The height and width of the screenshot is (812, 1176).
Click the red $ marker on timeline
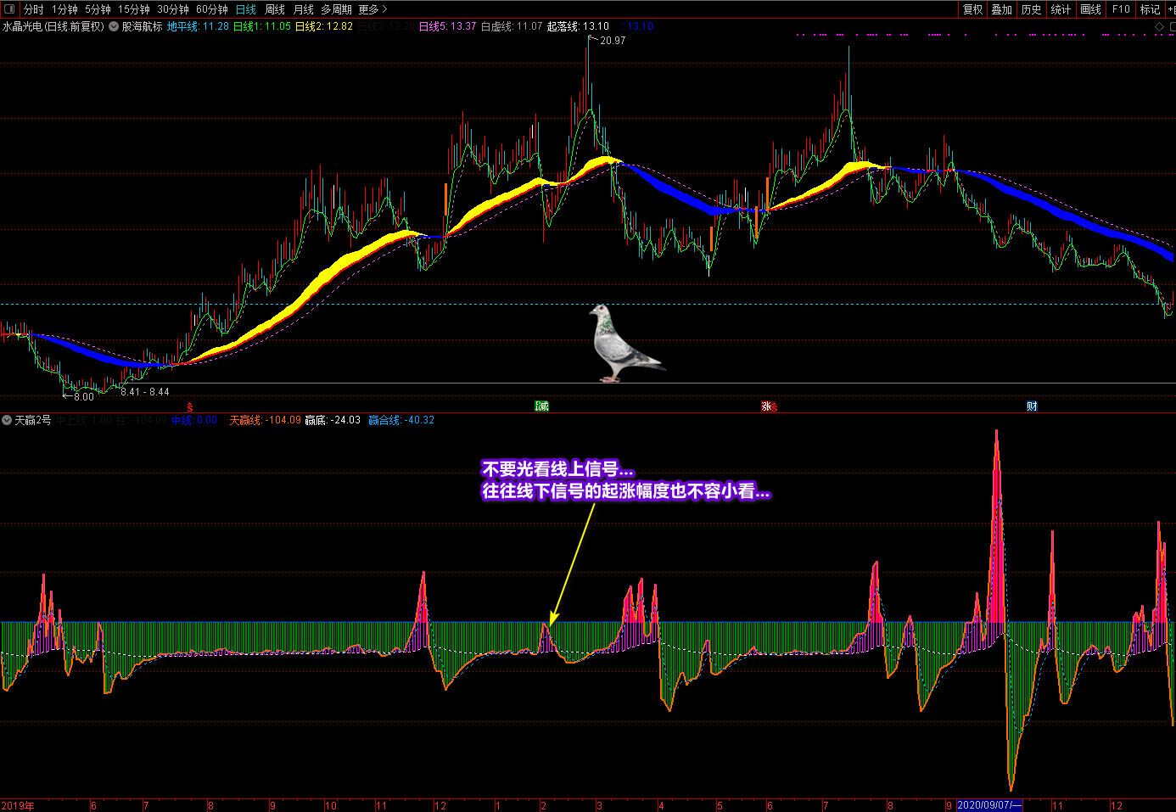189,407
